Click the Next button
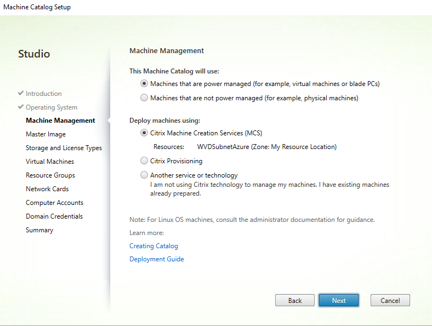The height and width of the screenshot is (326, 432). pyautogui.click(x=339, y=300)
